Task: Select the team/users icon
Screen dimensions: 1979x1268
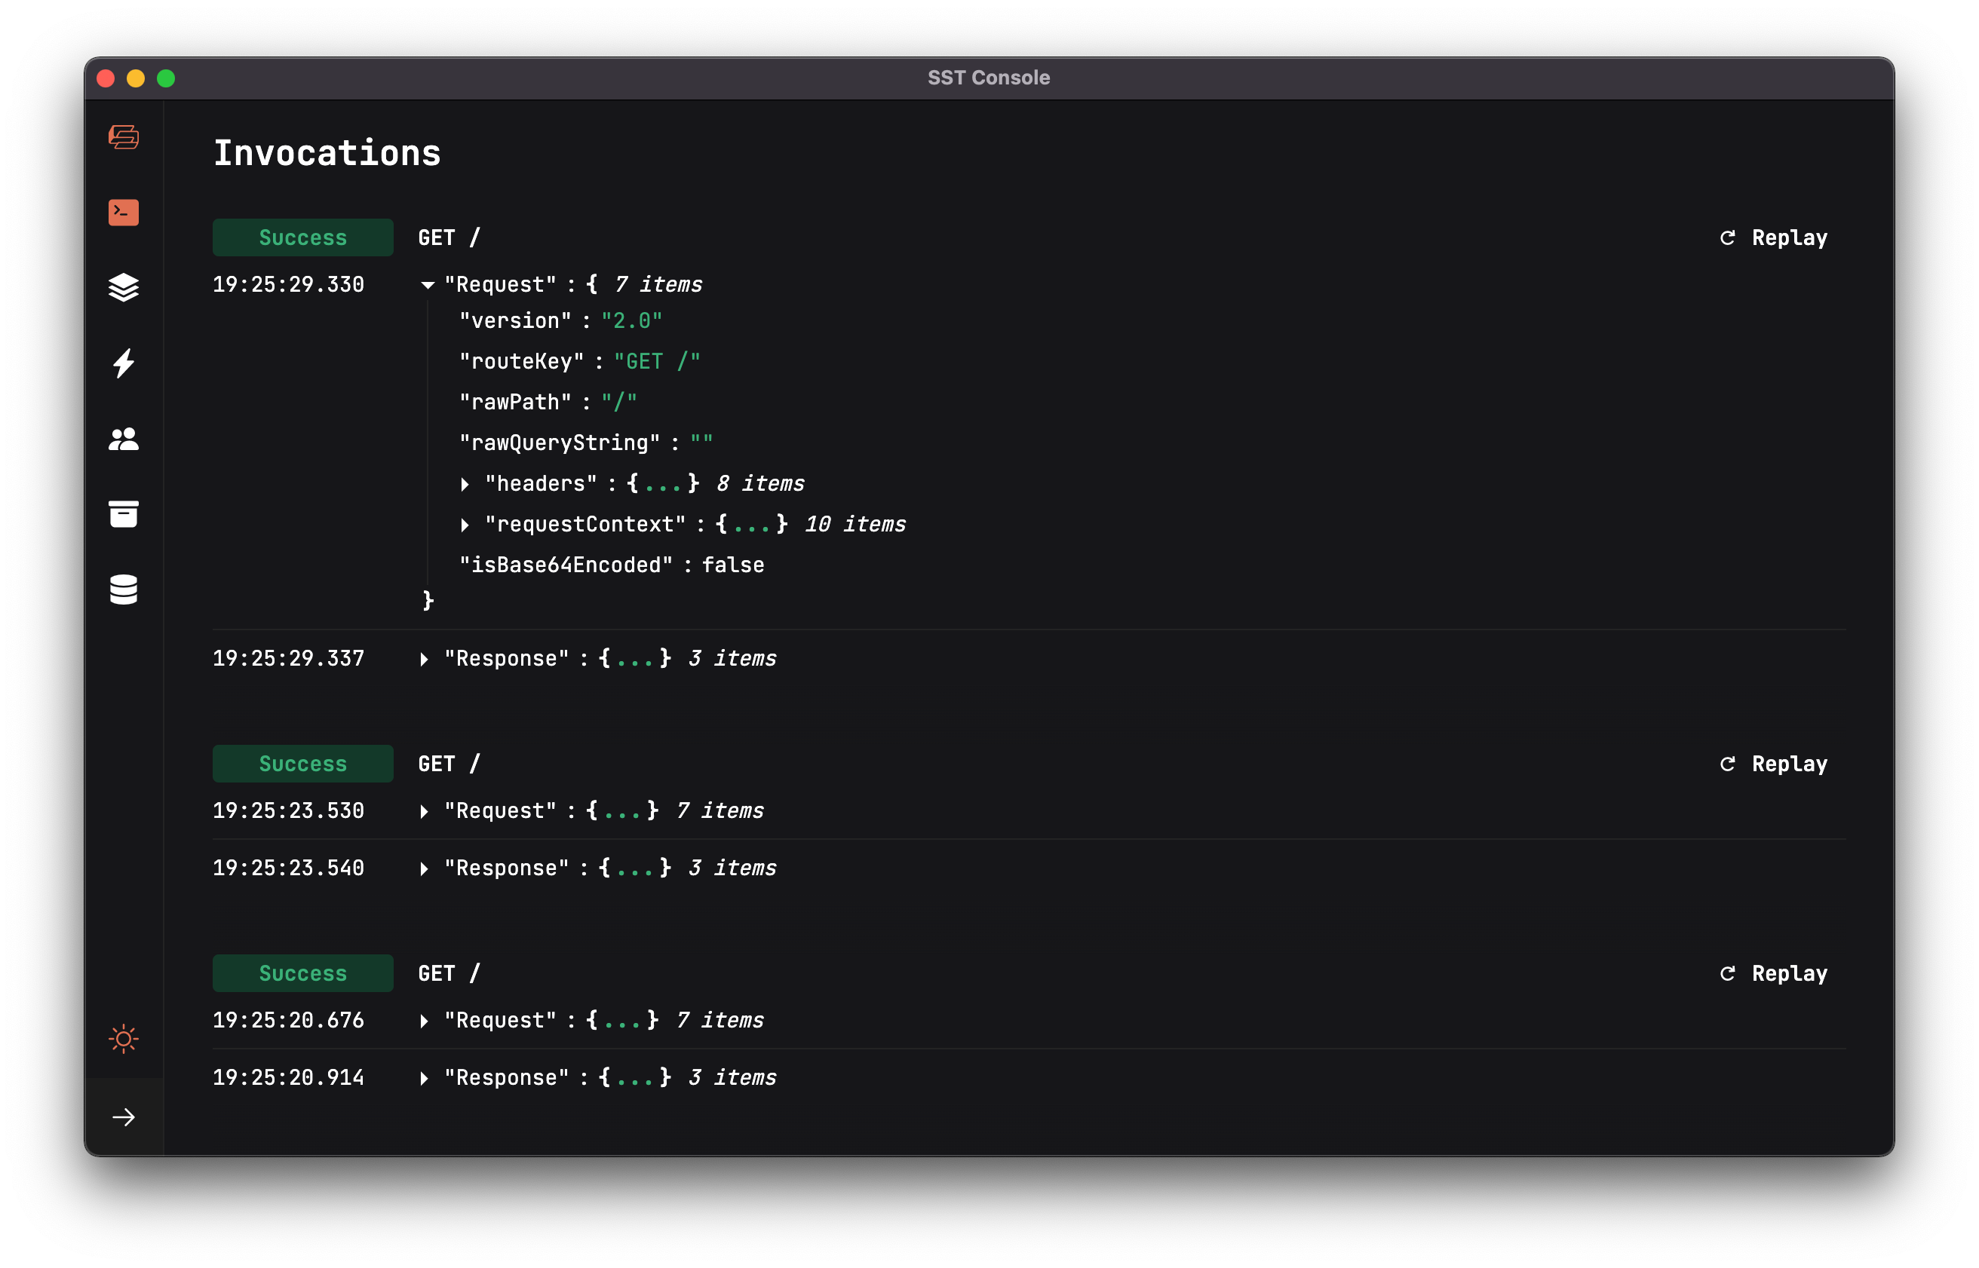Action: 125,439
